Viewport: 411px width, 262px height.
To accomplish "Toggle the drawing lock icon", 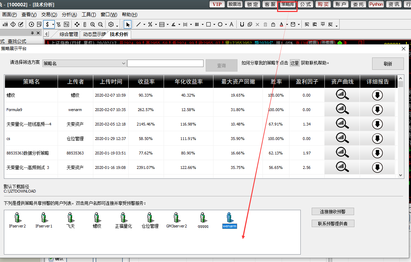I will click(273, 24).
